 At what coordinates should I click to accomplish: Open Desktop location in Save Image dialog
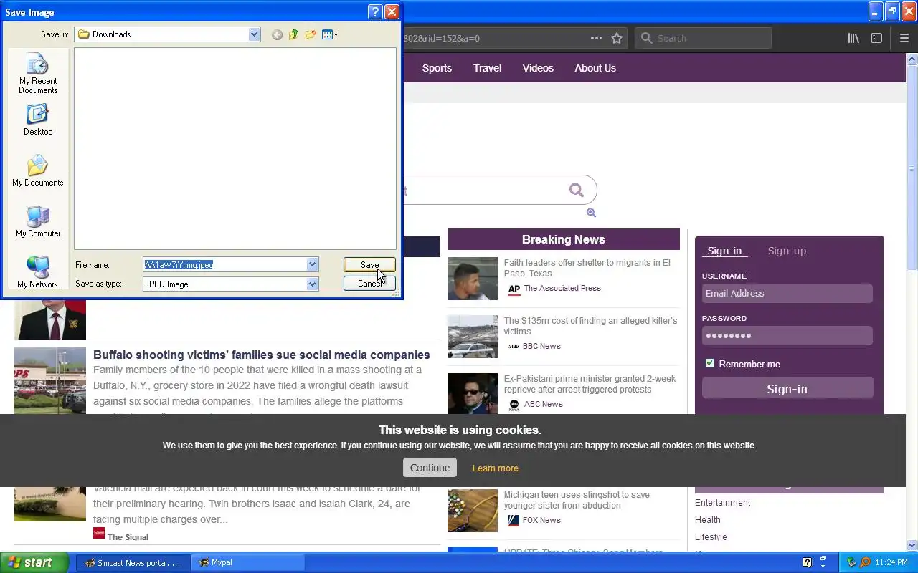tap(38, 120)
